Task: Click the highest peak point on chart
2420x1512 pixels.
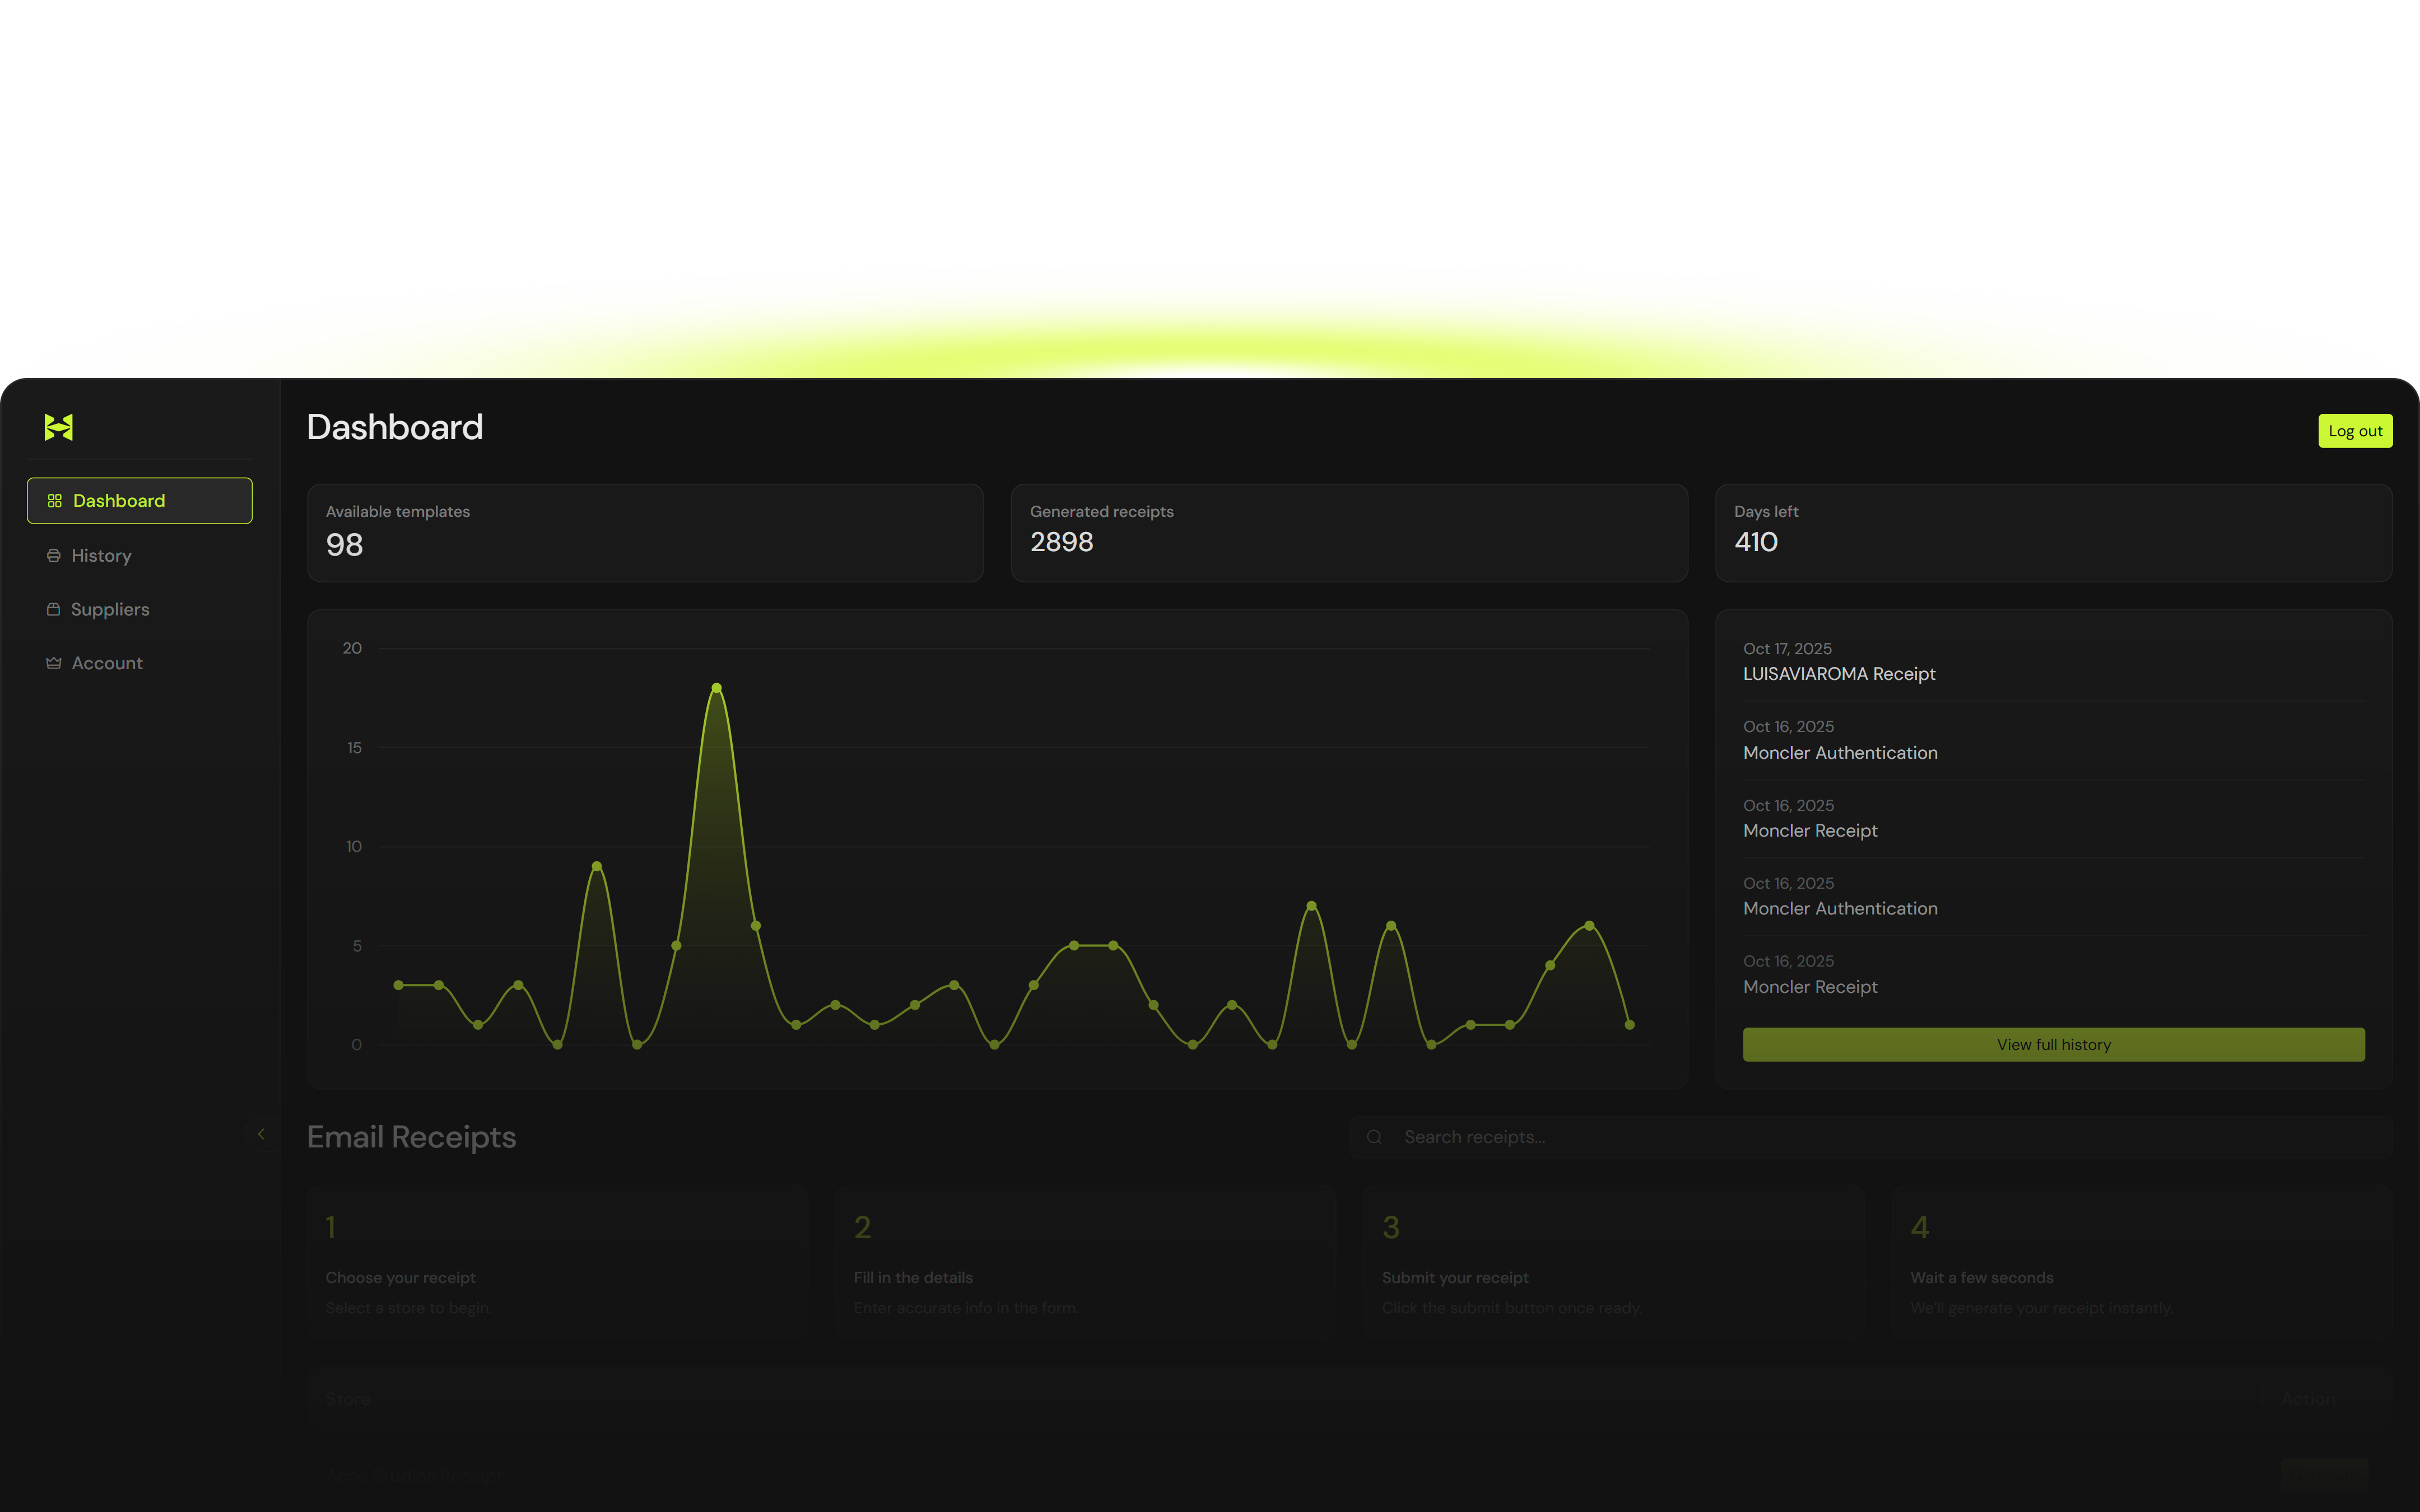Action: pos(716,688)
